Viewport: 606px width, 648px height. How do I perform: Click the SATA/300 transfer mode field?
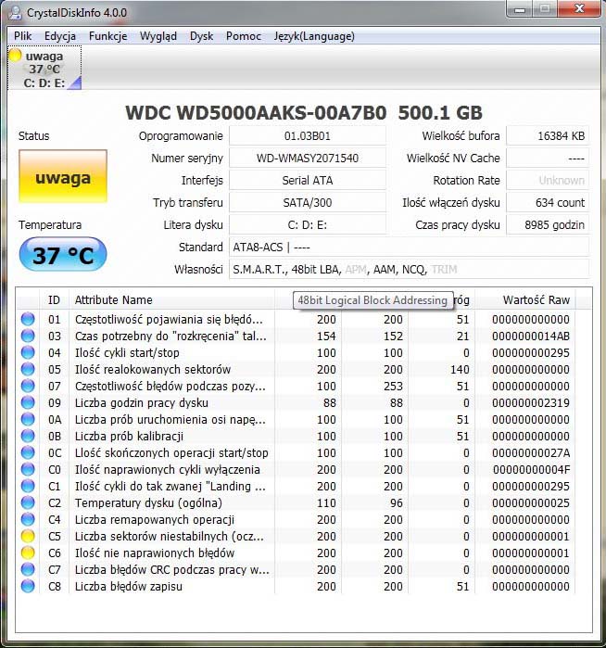coord(308,203)
